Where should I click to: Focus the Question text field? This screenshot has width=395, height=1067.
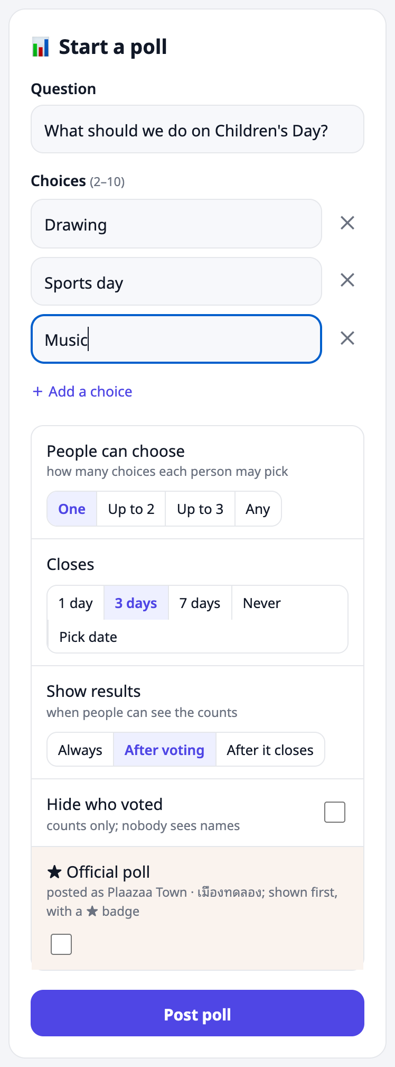(197, 130)
